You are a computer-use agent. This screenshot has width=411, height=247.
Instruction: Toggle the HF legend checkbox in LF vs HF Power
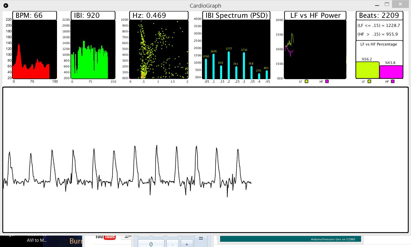(327, 81)
